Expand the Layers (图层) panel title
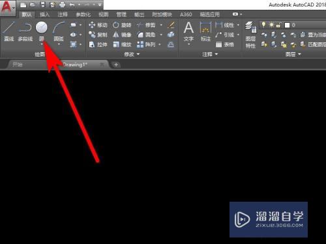 tap(293, 54)
